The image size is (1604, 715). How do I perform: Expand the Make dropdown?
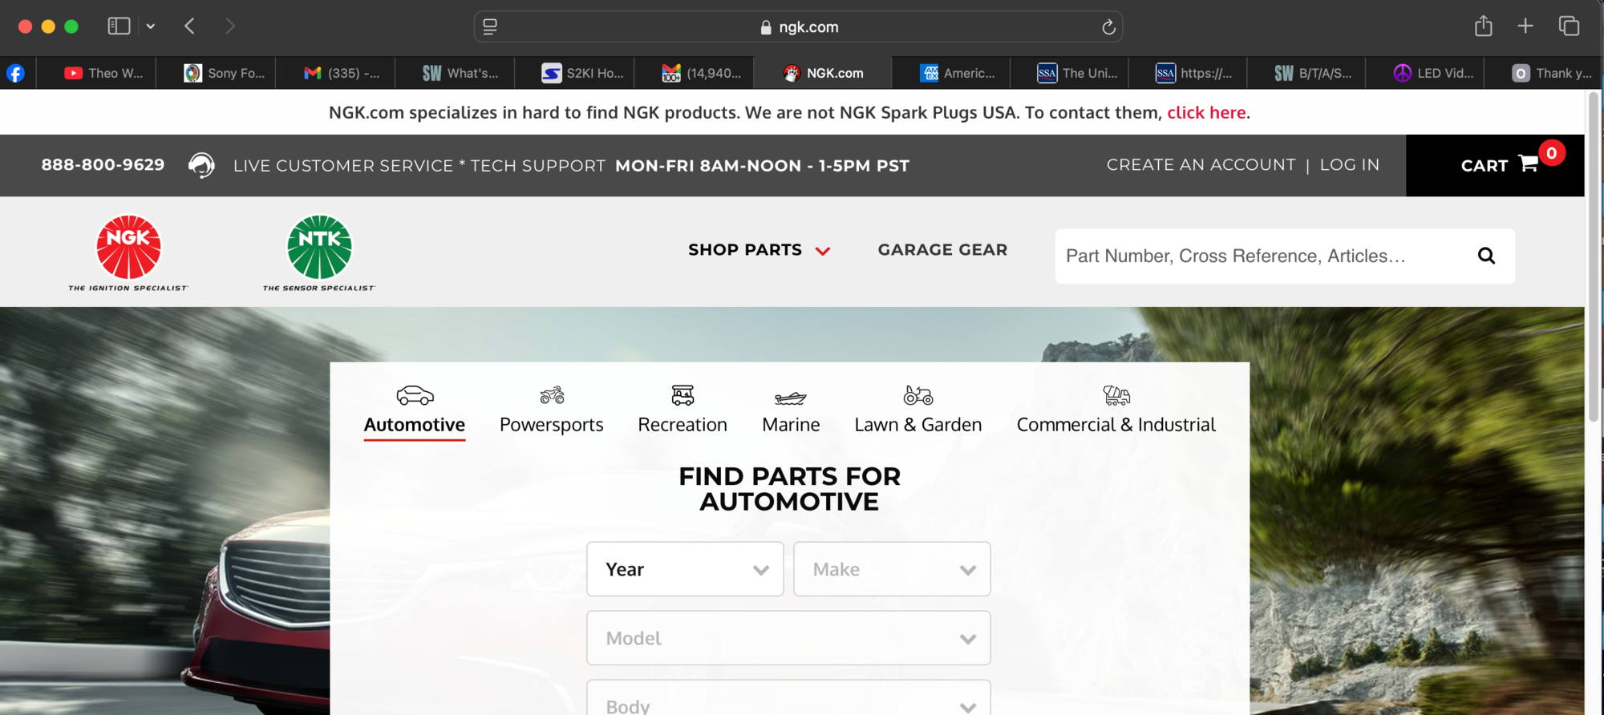pos(892,569)
